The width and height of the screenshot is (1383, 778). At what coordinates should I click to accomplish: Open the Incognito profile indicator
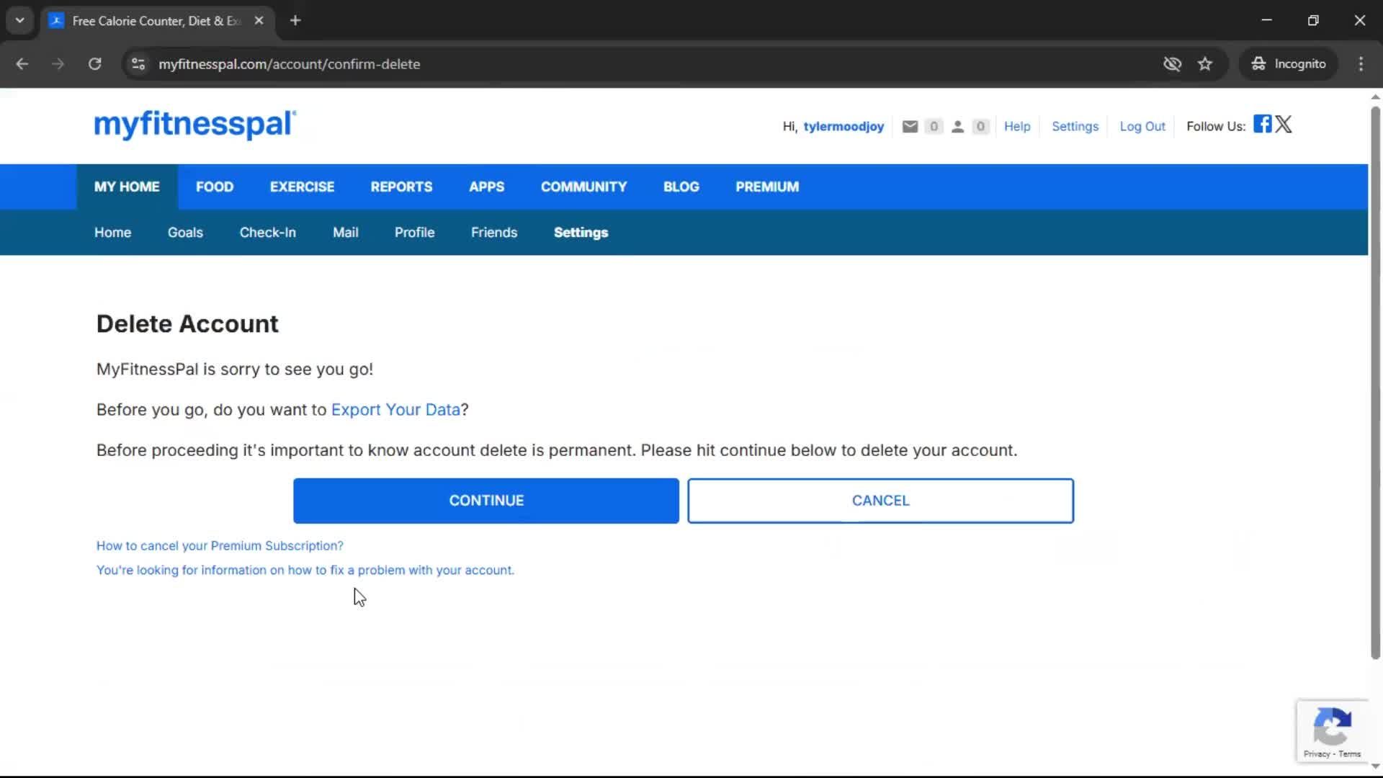[x=1288, y=64]
